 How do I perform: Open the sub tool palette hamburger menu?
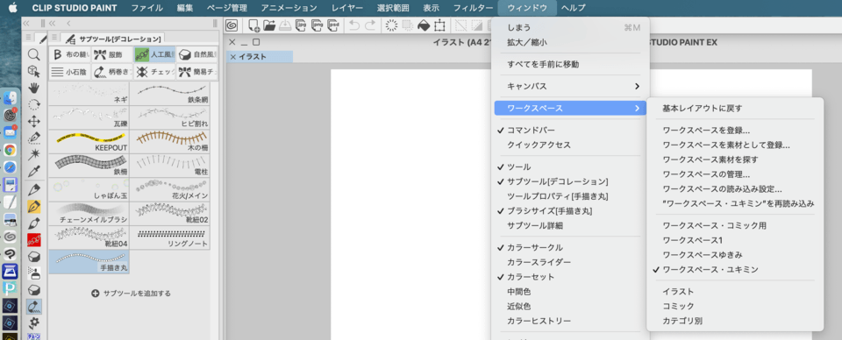point(54,38)
